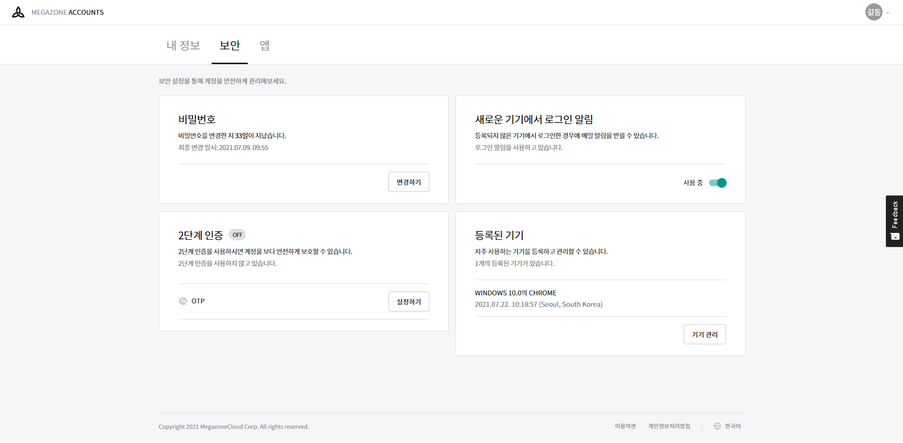The image size is (903, 443).
Task: Open the 길동 user avatar
Action: pos(874,12)
